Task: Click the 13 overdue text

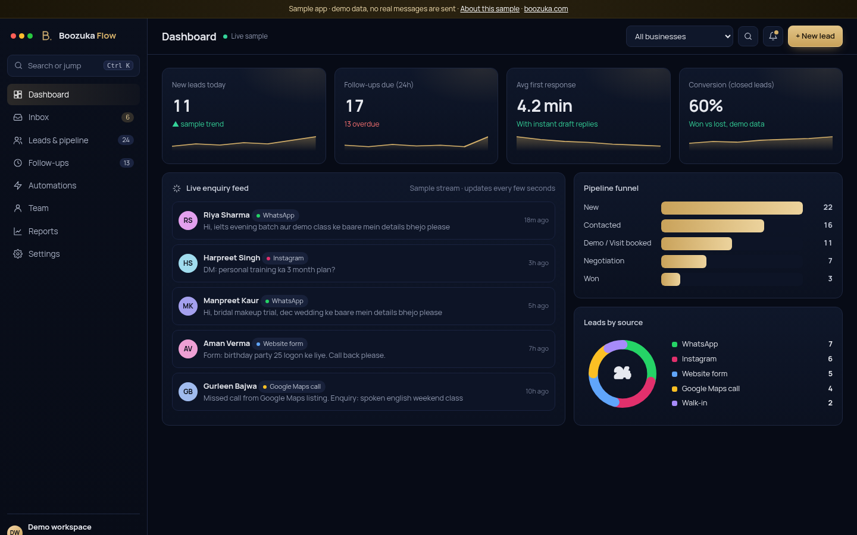Action: tap(362, 124)
